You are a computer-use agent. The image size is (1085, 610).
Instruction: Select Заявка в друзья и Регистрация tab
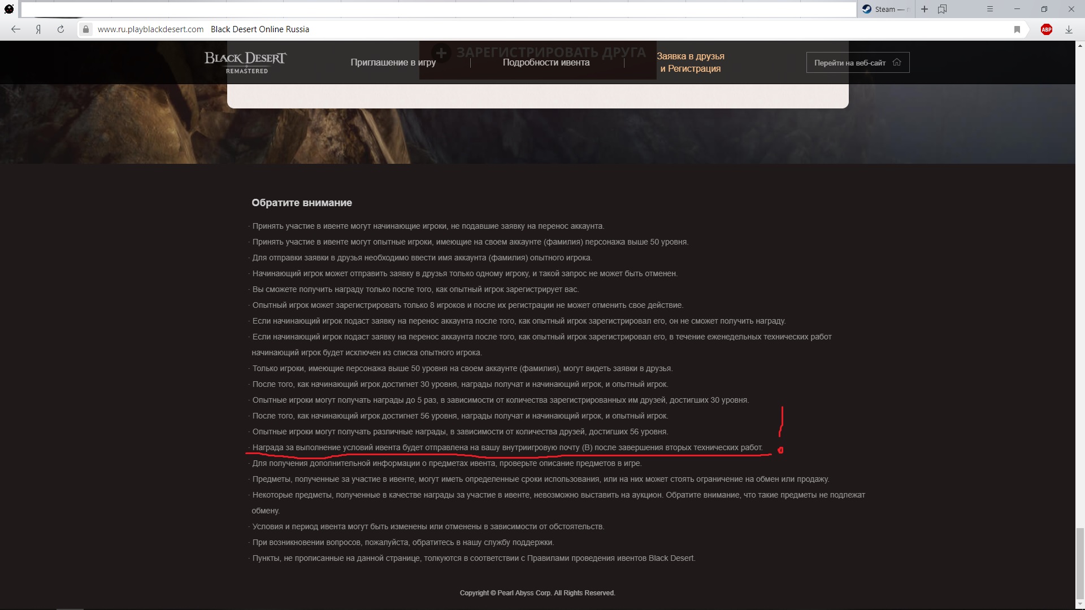point(690,62)
